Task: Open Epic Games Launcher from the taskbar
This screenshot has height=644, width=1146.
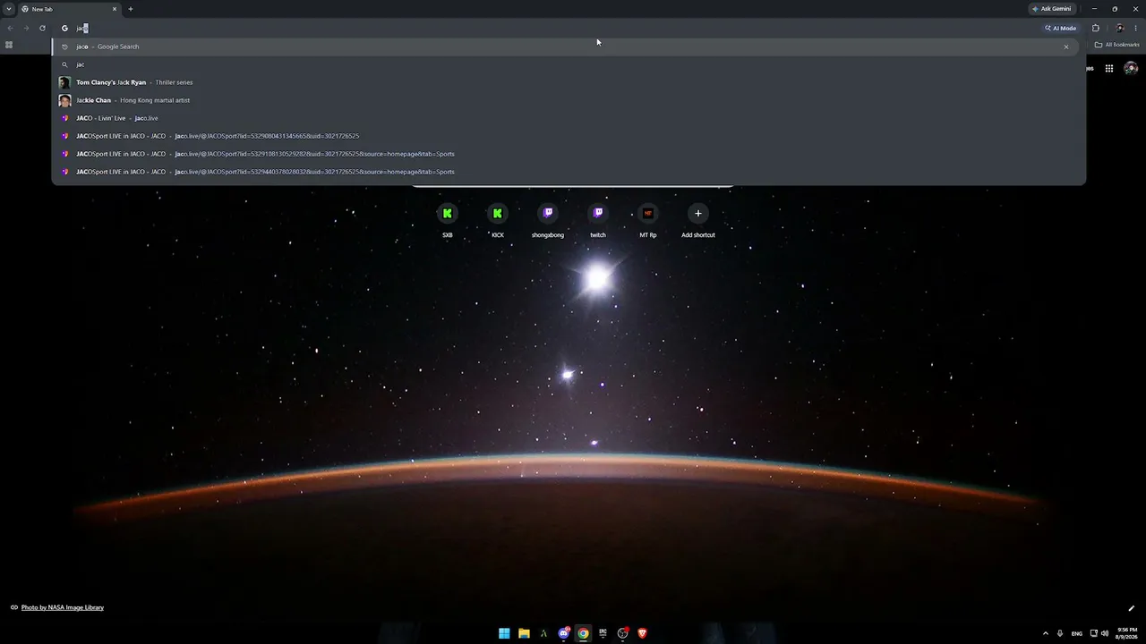Action: (603, 633)
